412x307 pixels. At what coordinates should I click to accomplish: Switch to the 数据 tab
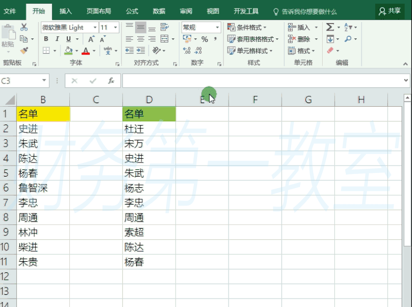(x=159, y=11)
